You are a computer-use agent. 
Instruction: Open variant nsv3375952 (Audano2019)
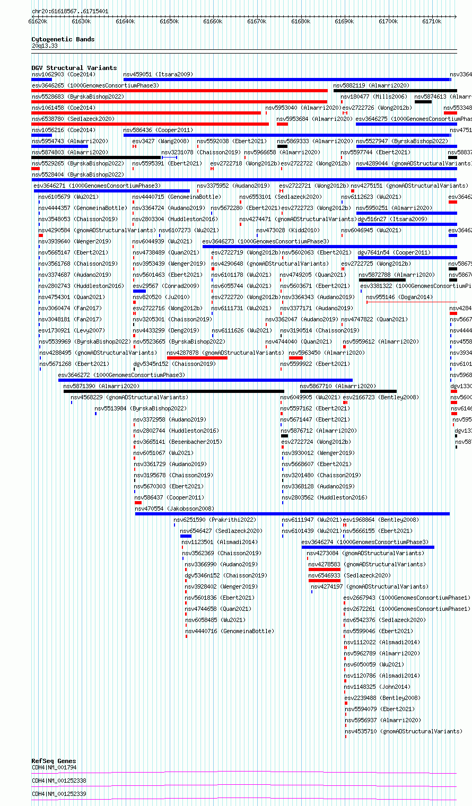tap(233, 186)
